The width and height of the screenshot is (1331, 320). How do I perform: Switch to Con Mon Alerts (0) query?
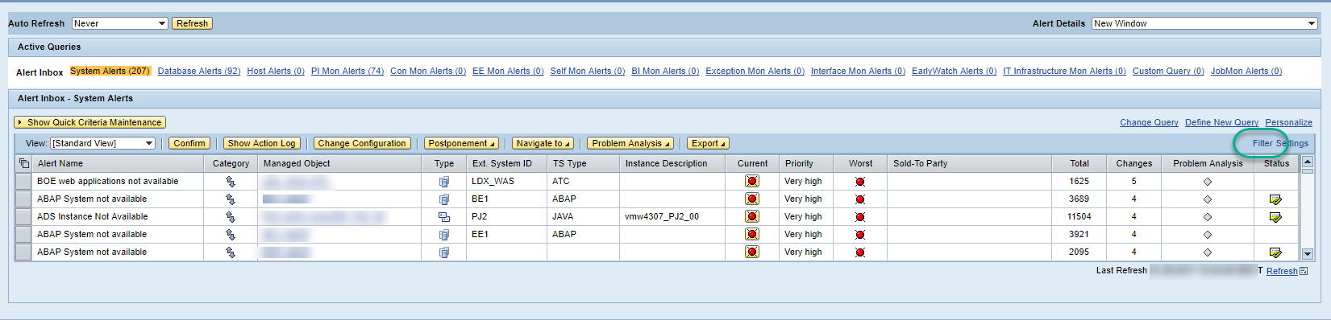(428, 71)
